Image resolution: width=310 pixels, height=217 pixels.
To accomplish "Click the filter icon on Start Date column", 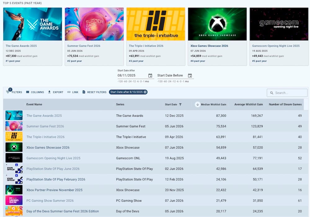I will click(180, 104).
